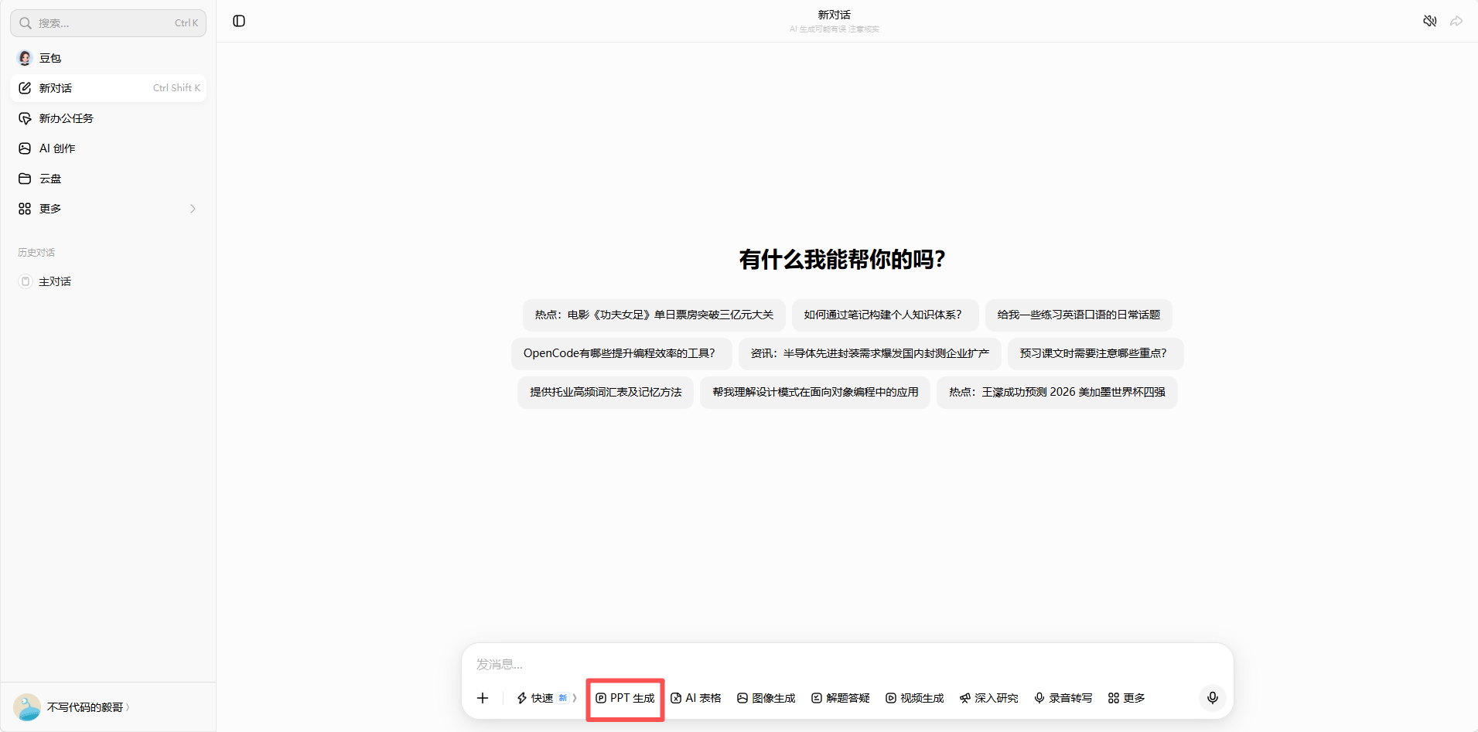Screen dimensions: 1478x732
Task: Click the AI 创作 image icon in sidebar
Action: click(25, 148)
